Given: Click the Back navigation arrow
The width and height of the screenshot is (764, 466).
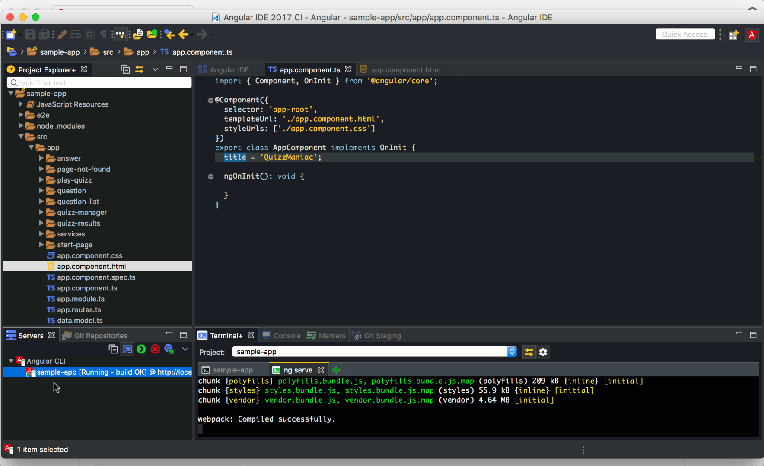Looking at the screenshot, I should [183, 35].
